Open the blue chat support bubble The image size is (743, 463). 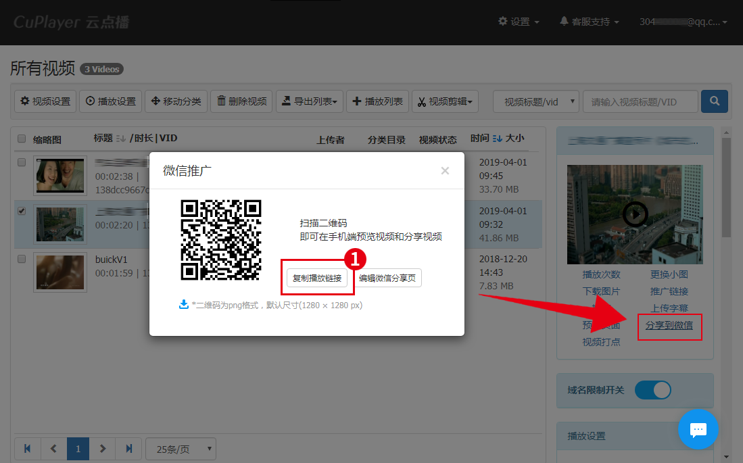point(698,429)
